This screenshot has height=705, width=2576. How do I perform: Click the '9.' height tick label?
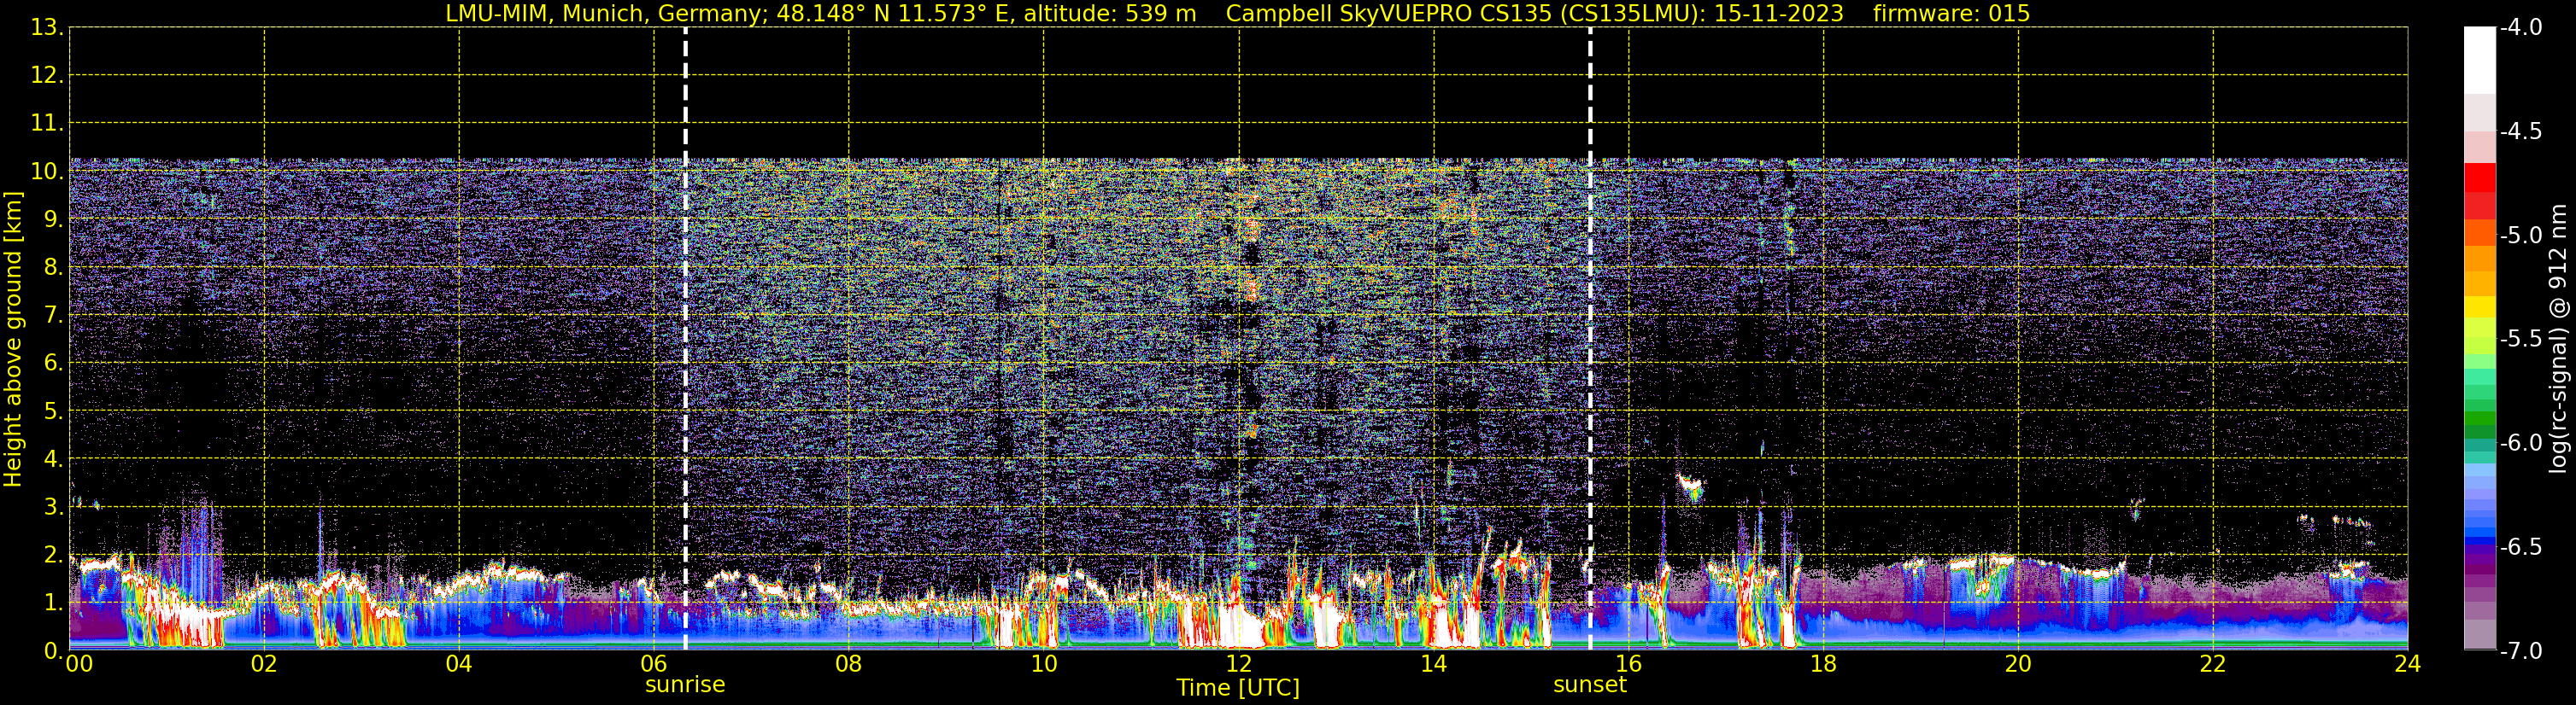tap(53, 218)
